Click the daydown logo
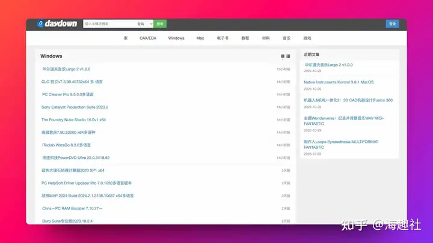The image size is (433, 243). point(57,24)
